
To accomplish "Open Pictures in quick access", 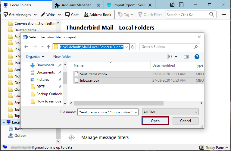I will pyautogui.click(x=43, y=80).
